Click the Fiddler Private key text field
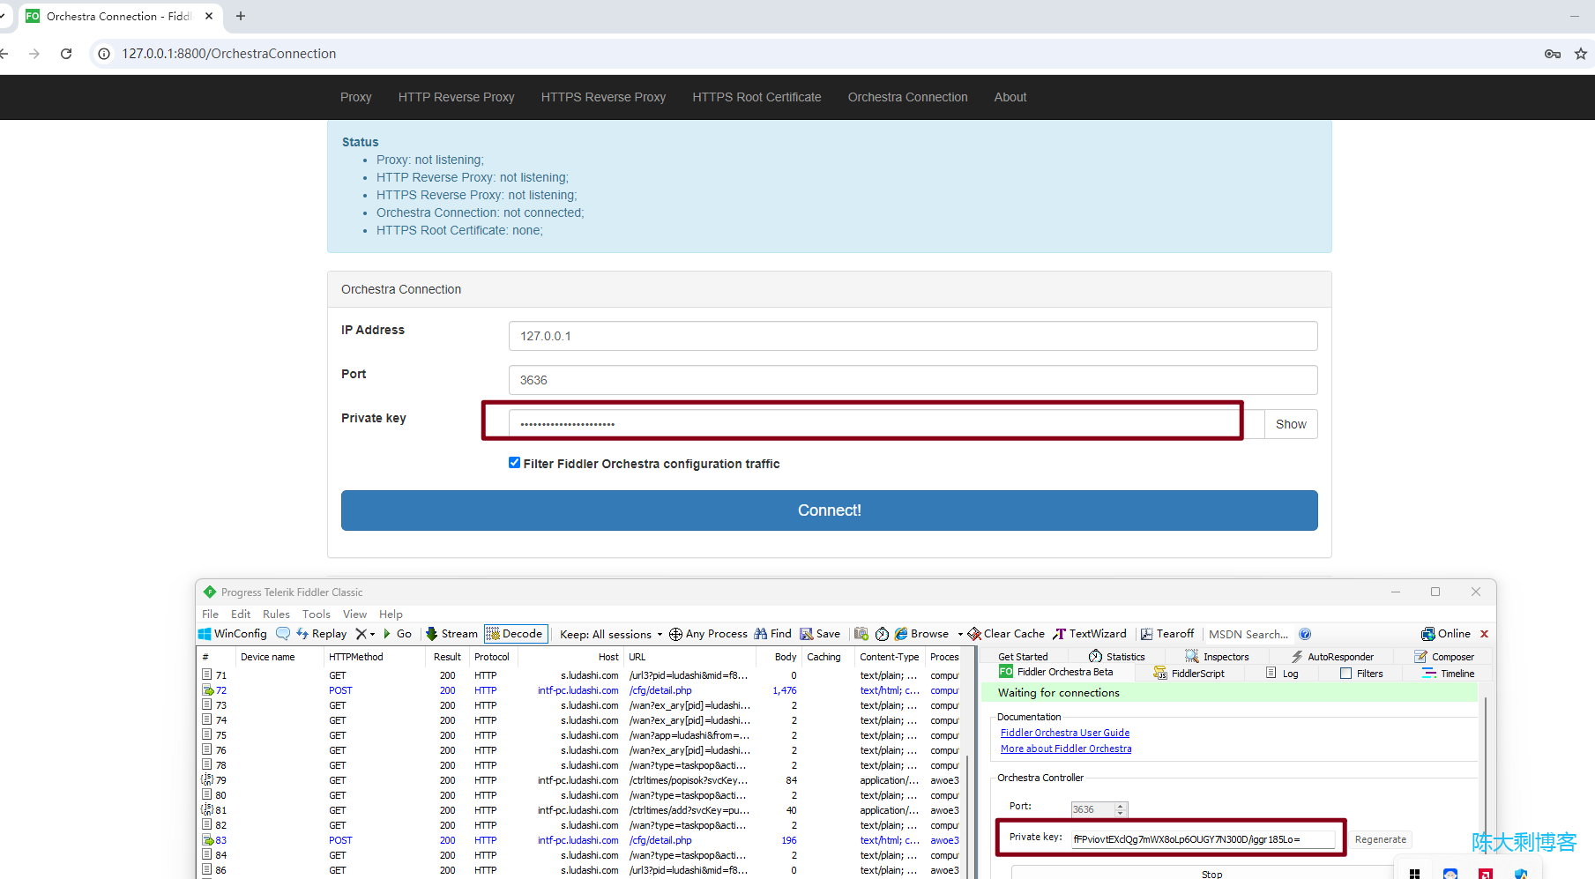1595x879 pixels. 1204,839
